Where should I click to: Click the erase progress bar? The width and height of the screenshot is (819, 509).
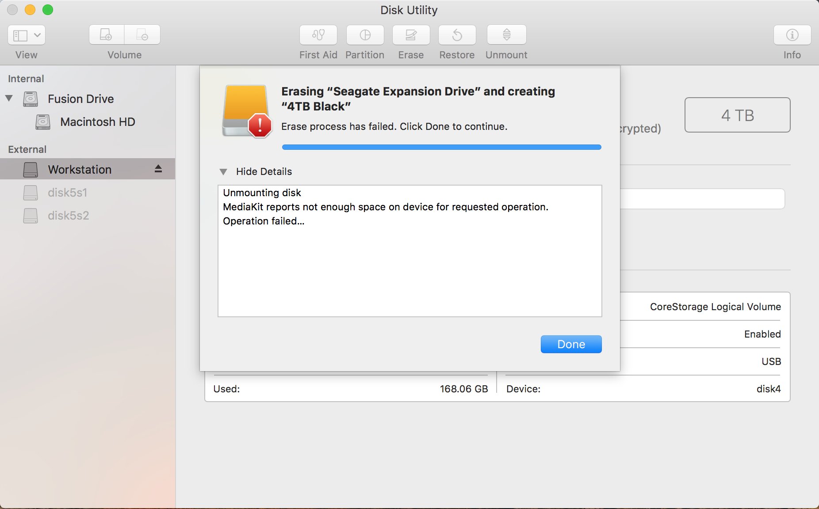(442, 147)
